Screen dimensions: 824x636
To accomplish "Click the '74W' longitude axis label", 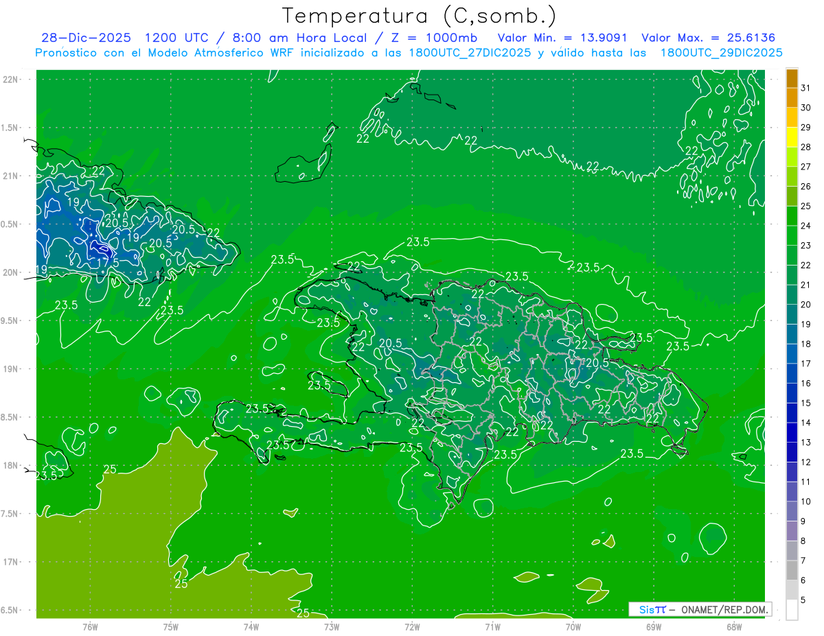I will (x=251, y=627).
